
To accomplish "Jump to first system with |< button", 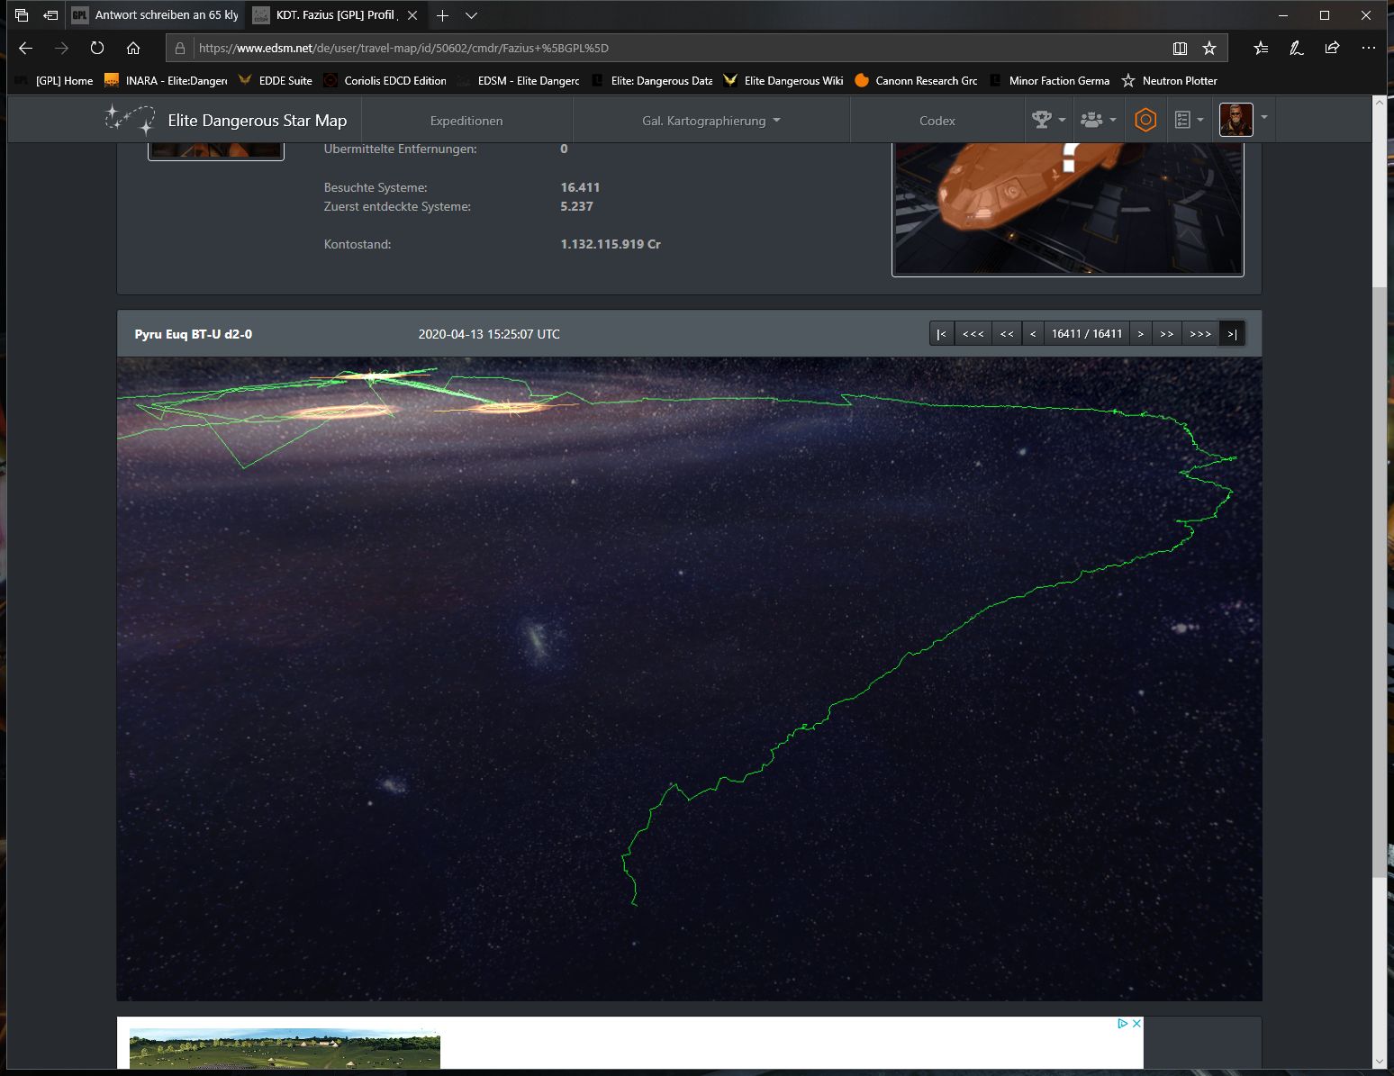I will tap(941, 334).
